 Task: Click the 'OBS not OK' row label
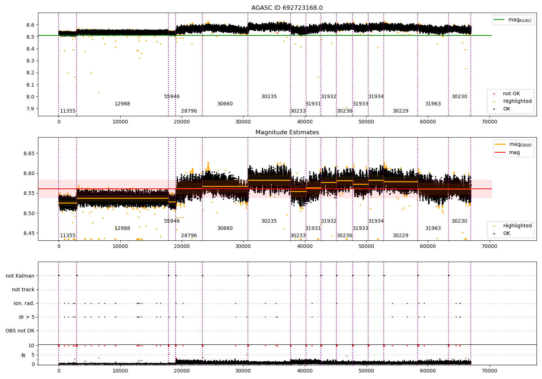point(20,331)
